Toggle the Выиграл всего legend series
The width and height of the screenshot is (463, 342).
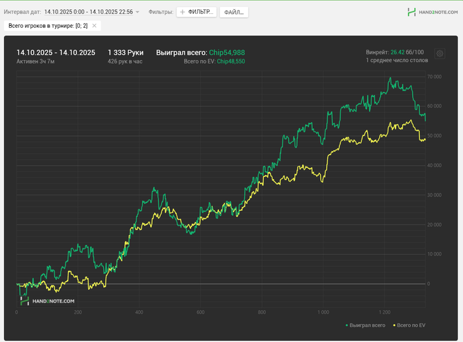click(366, 325)
